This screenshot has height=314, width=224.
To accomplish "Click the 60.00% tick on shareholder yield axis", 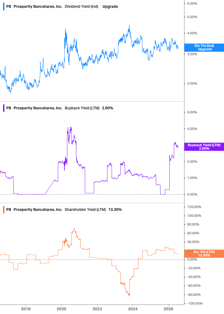I will [193, 233].
